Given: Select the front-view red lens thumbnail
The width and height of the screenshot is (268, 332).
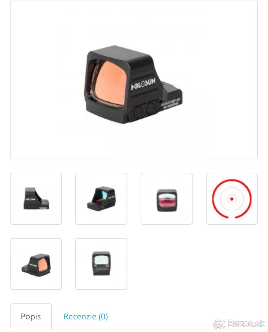Looking at the screenshot, I should click(x=166, y=199).
